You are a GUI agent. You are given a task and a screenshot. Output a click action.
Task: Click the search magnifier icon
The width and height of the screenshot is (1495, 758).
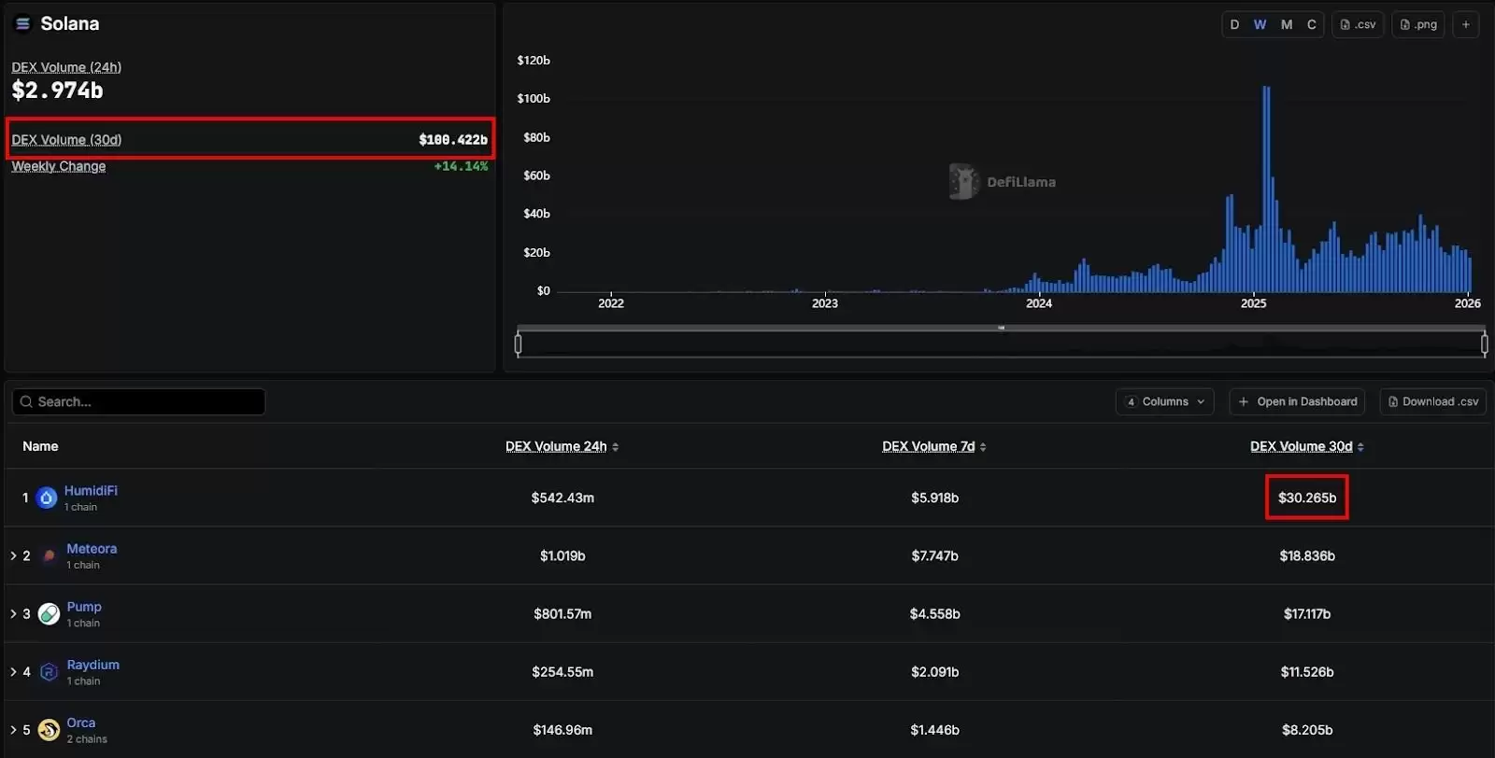point(26,402)
